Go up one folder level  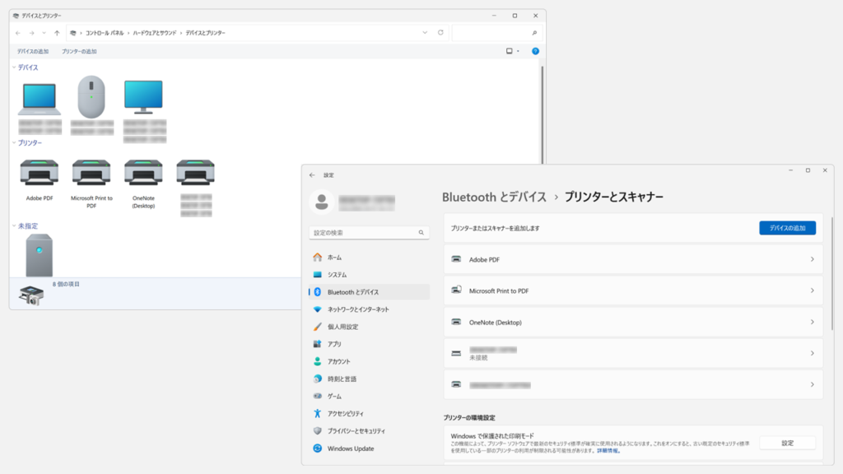coord(57,33)
